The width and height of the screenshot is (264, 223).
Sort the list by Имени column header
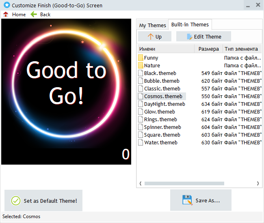click(x=167, y=49)
